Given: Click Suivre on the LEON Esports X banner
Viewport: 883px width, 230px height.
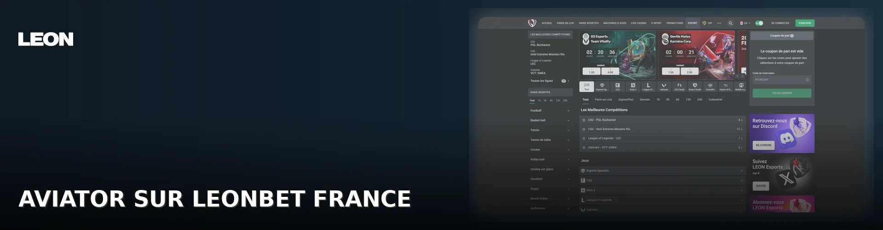Looking at the screenshot, I should (761, 186).
